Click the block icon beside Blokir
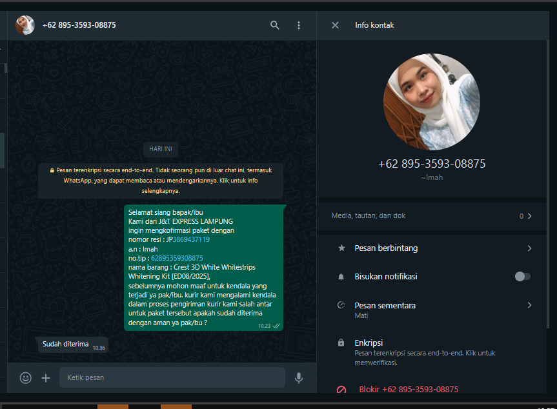This screenshot has width=557, height=409. click(341, 390)
